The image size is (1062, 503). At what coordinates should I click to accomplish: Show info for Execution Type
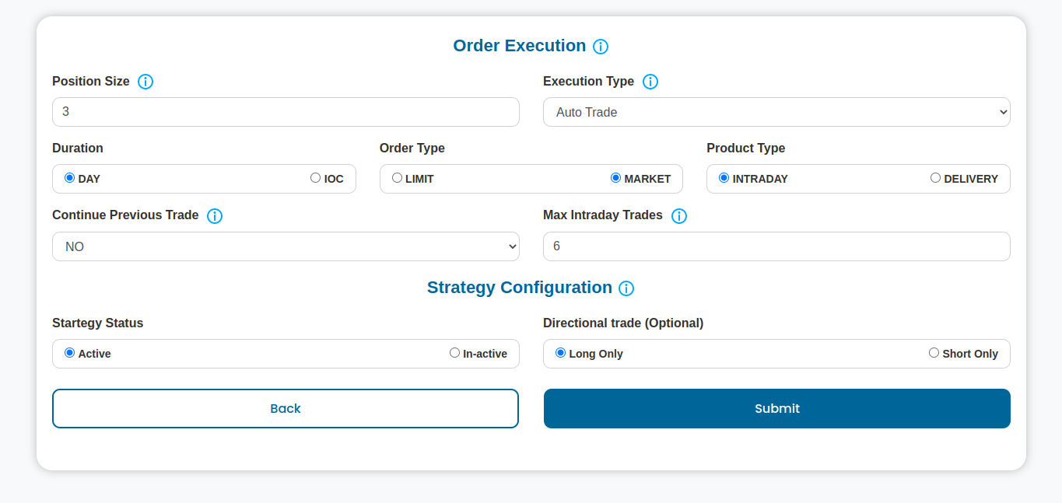click(x=650, y=82)
